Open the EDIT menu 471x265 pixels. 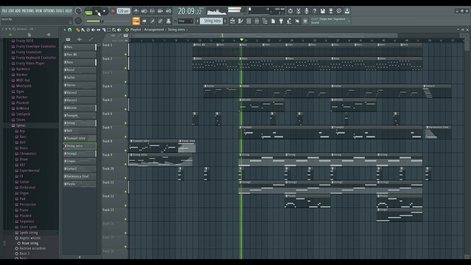tap(11, 11)
